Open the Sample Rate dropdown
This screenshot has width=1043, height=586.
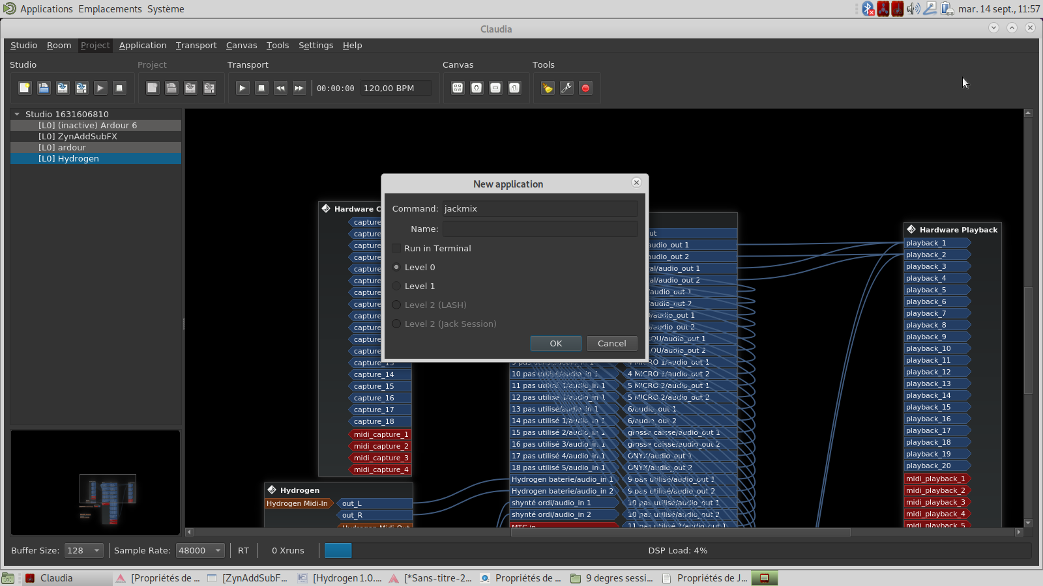[x=201, y=551]
